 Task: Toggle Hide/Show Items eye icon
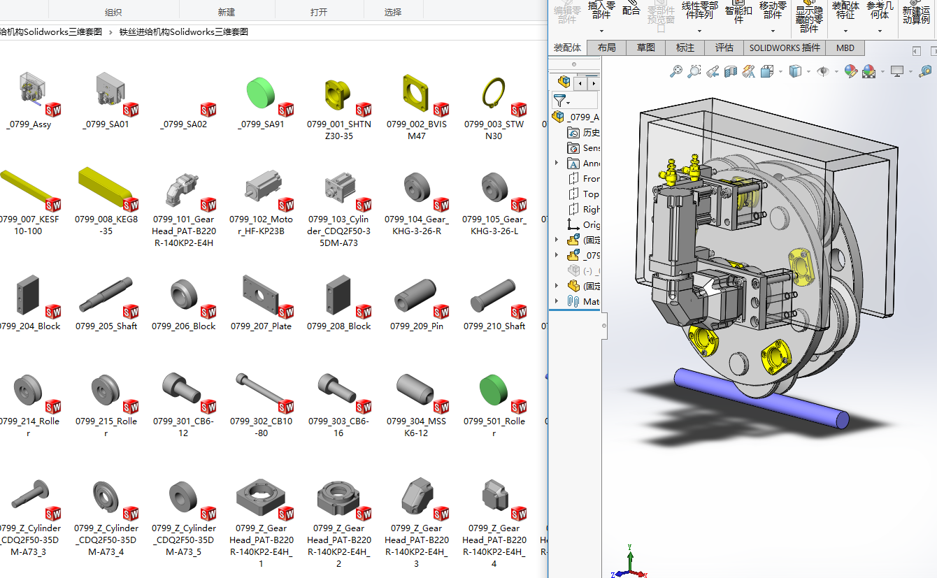pyautogui.click(x=823, y=71)
